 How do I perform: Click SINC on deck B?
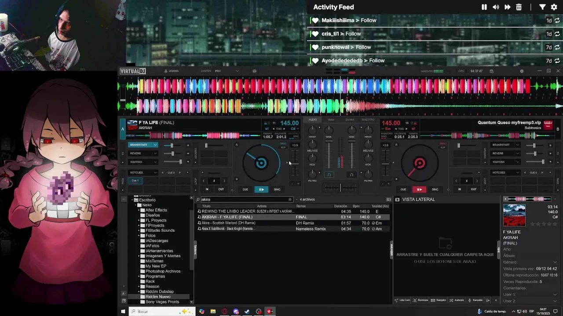(435, 190)
